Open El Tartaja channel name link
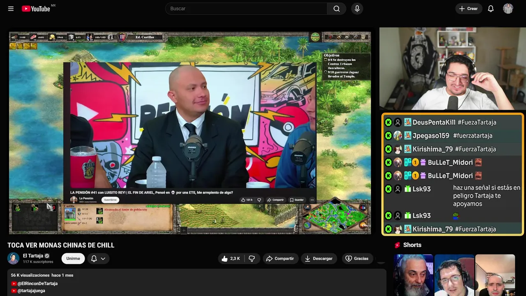Screen dimensions: 526x296 (x=33, y=256)
